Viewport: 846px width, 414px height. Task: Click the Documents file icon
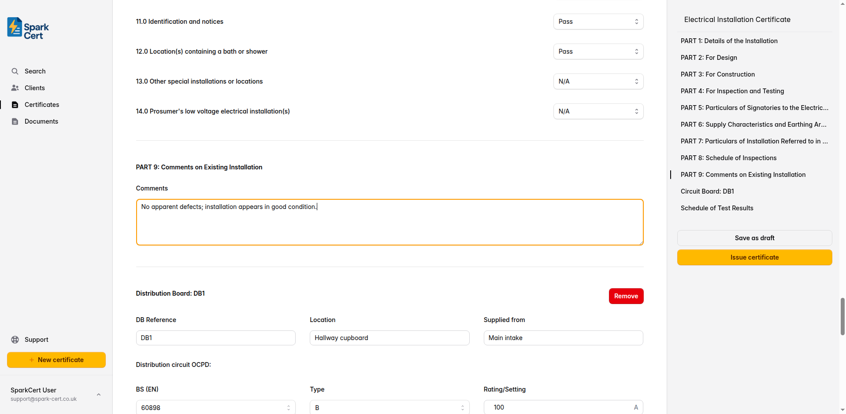(15, 121)
